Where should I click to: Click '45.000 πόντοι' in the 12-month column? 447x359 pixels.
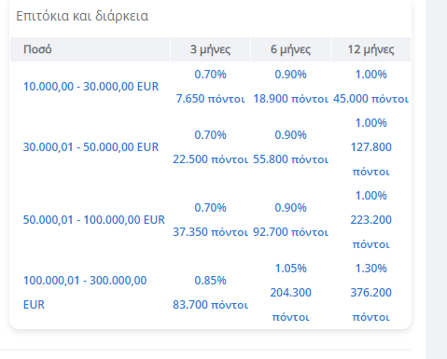pyautogui.click(x=370, y=99)
